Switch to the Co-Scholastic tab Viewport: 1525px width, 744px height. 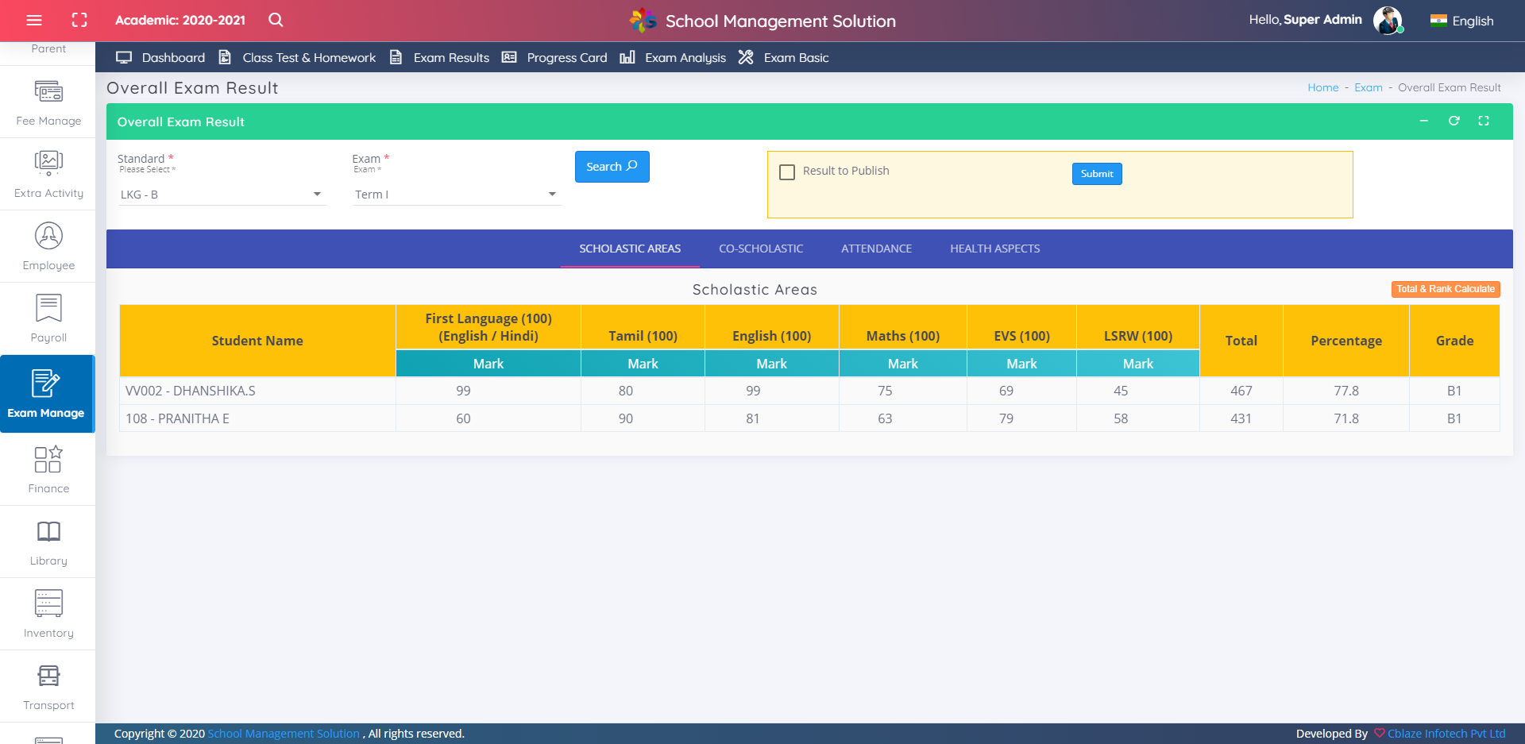click(x=761, y=249)
